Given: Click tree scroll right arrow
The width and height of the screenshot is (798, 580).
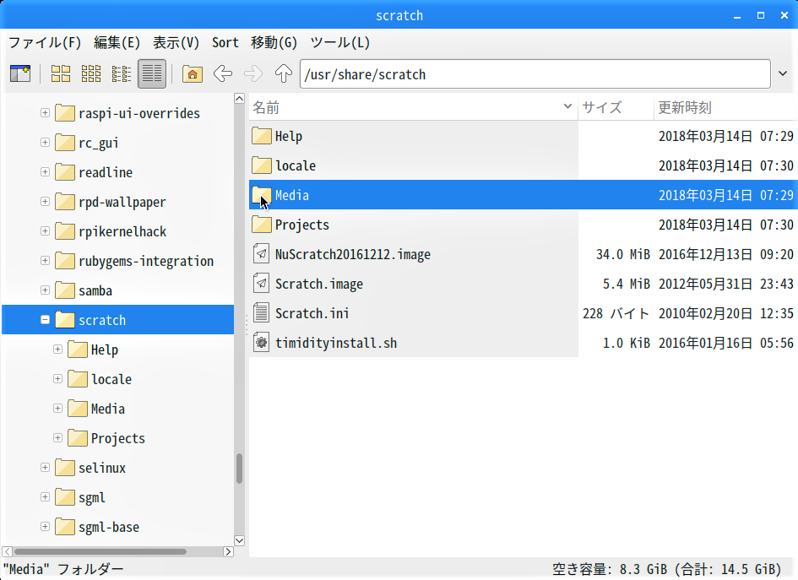Looking at the screenshot, I should [228, 551].
